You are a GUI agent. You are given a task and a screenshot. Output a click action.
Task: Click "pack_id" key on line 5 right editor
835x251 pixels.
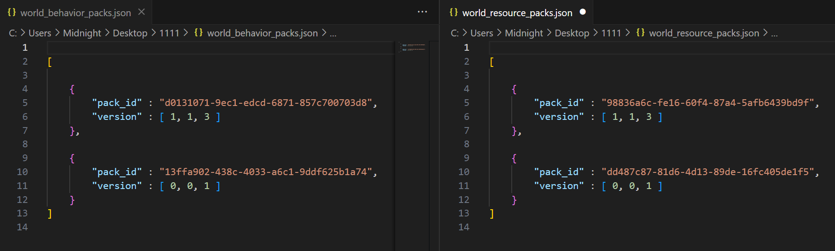click(559, 103)
